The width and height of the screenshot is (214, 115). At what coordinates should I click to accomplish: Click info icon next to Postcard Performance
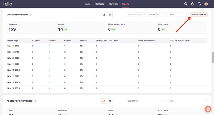click(35, 101)
